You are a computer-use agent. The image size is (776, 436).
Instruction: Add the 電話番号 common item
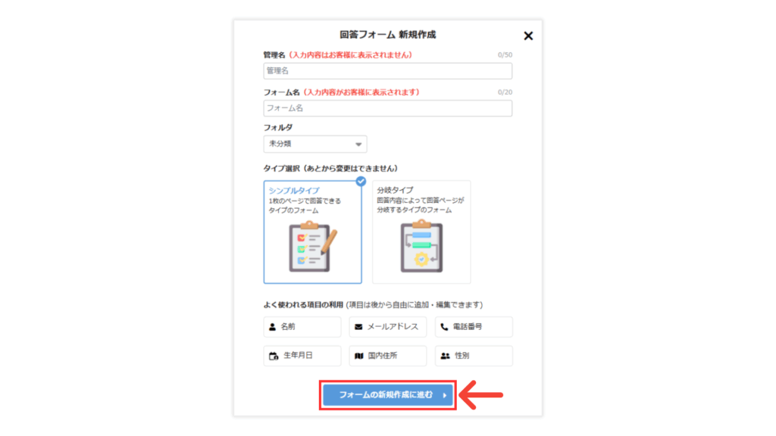pos(474,327)
